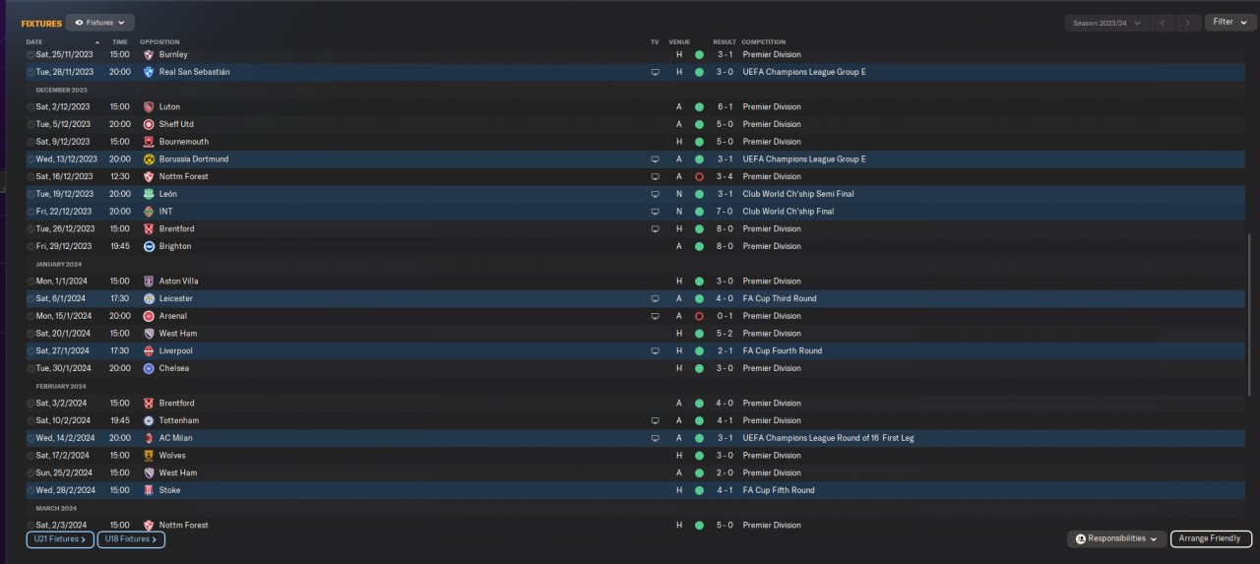The height and width of the screenshot is (564, 1260).
Task: Click the Arrange Friendly button
Action: click(x=1211, y=538)
